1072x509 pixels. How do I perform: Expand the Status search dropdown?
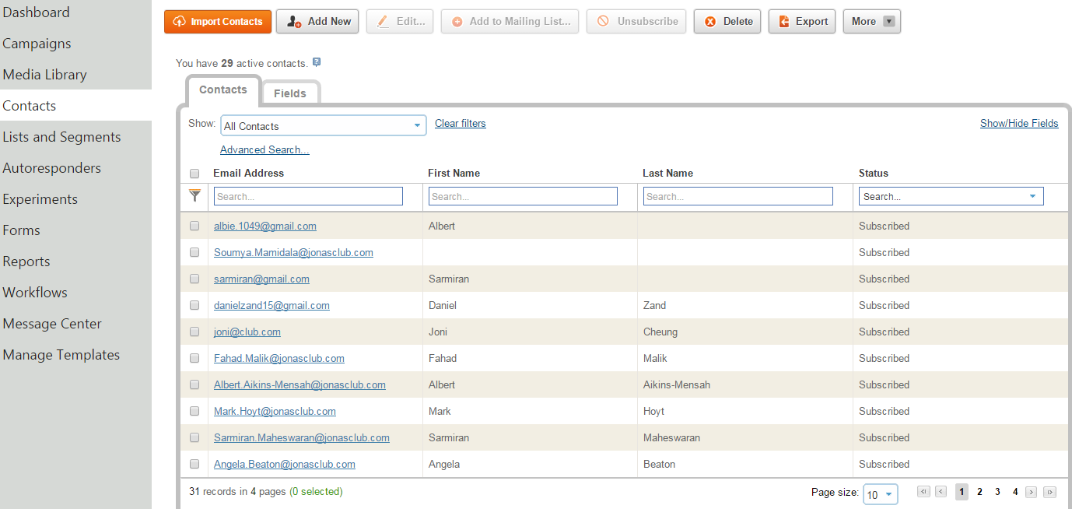[x=1032, y=197]
